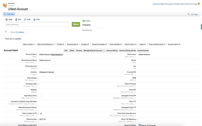
Task: Click the Link chain icon in feed
Action: 25,20
